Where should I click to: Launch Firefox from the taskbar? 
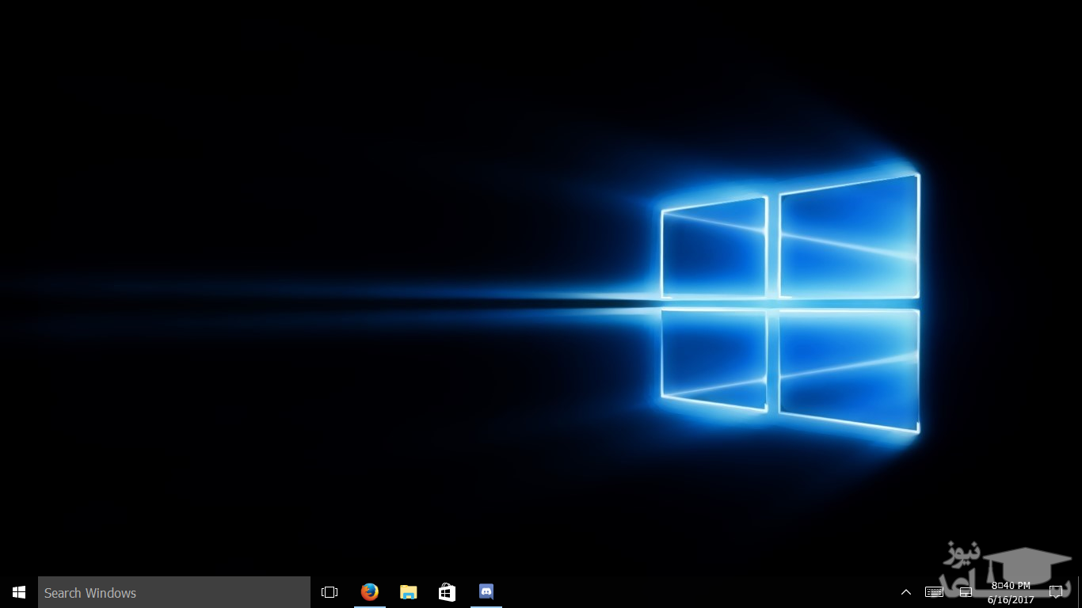pyautogui.click(x=369, y=592)
